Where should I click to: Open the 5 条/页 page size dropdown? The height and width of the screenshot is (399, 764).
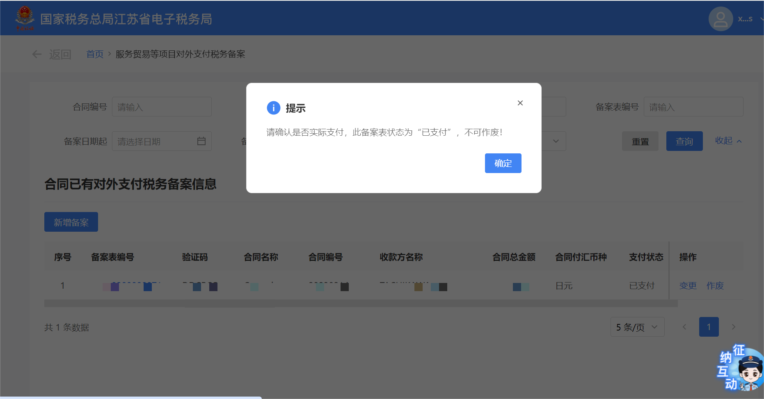coord(637,327)
